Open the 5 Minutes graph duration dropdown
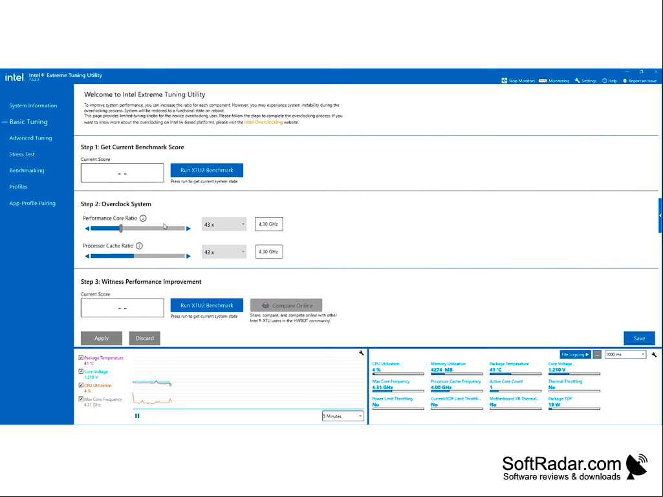 pyautogui.click(x=342, y=416)
